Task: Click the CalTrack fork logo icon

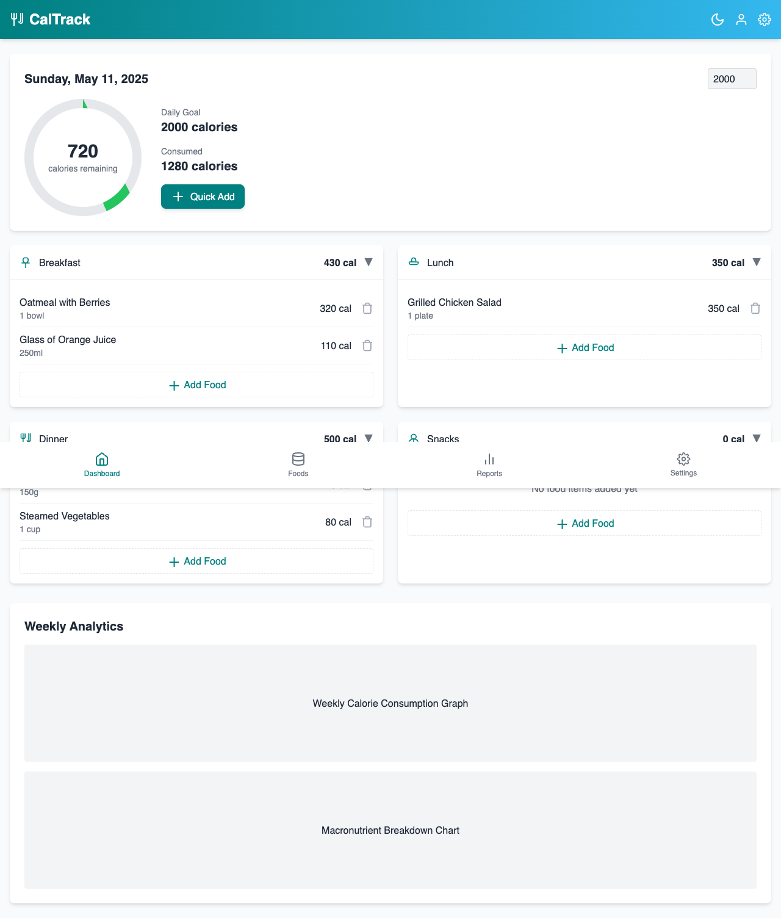Action: pos(17,20)
